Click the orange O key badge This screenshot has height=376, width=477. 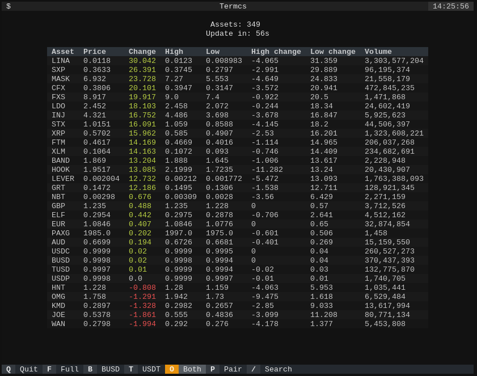pyautogui.click(x=172, y=369)
